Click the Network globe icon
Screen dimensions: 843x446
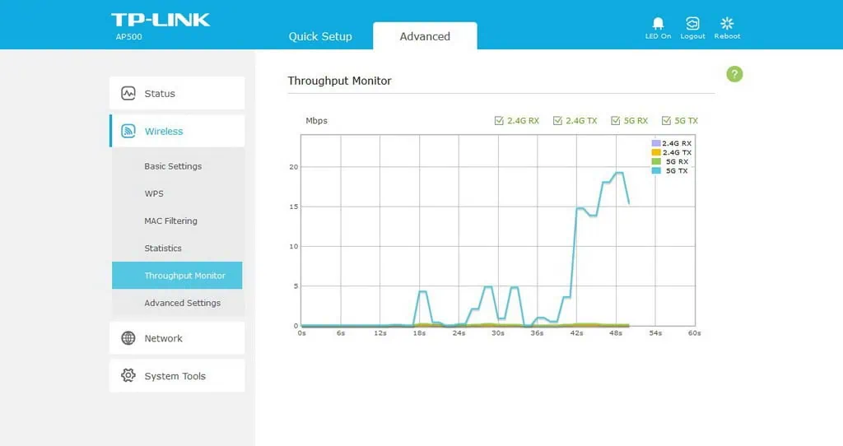click(128, 338)
